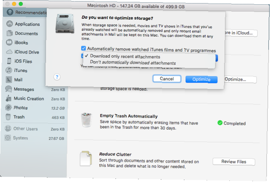270x182 pixels.
Task: Click the Messages bubble icon
Action: pos(8,89)
